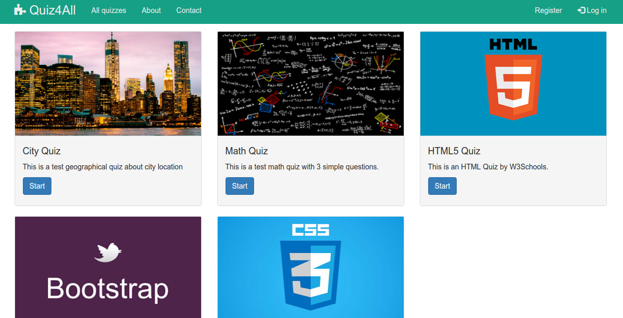Select the City Quiz title heading
The width and height of the screenshot is (623, 318).
(42, 151)
